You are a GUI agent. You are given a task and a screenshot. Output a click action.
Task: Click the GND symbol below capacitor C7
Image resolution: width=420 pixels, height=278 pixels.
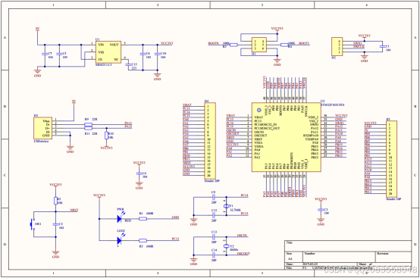pyautogui.click(x=37, y=73)
